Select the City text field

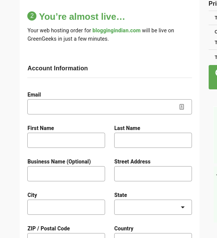coord(66,207)
